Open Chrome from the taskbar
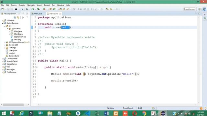Image resolution: width=207 pixels, height=116 pixels. coord(144,113)
